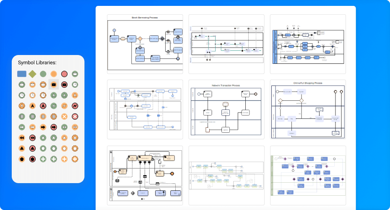Choose the plain red circle end event

pyautogui.click(x=64, y=74)
